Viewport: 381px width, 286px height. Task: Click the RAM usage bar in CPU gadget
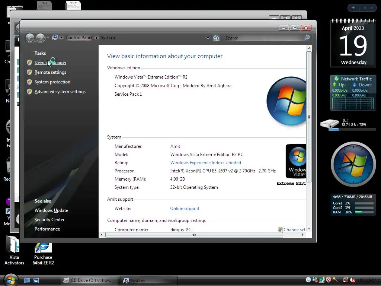click(364, 212)
